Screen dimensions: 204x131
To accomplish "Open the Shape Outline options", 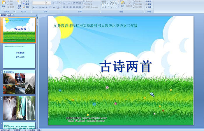I will click(138, 4).
